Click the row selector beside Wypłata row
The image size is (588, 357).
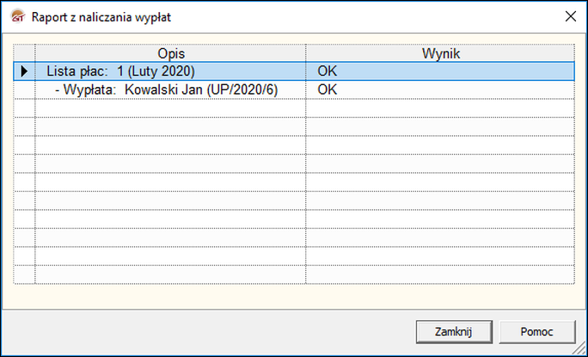pos(24,89)
